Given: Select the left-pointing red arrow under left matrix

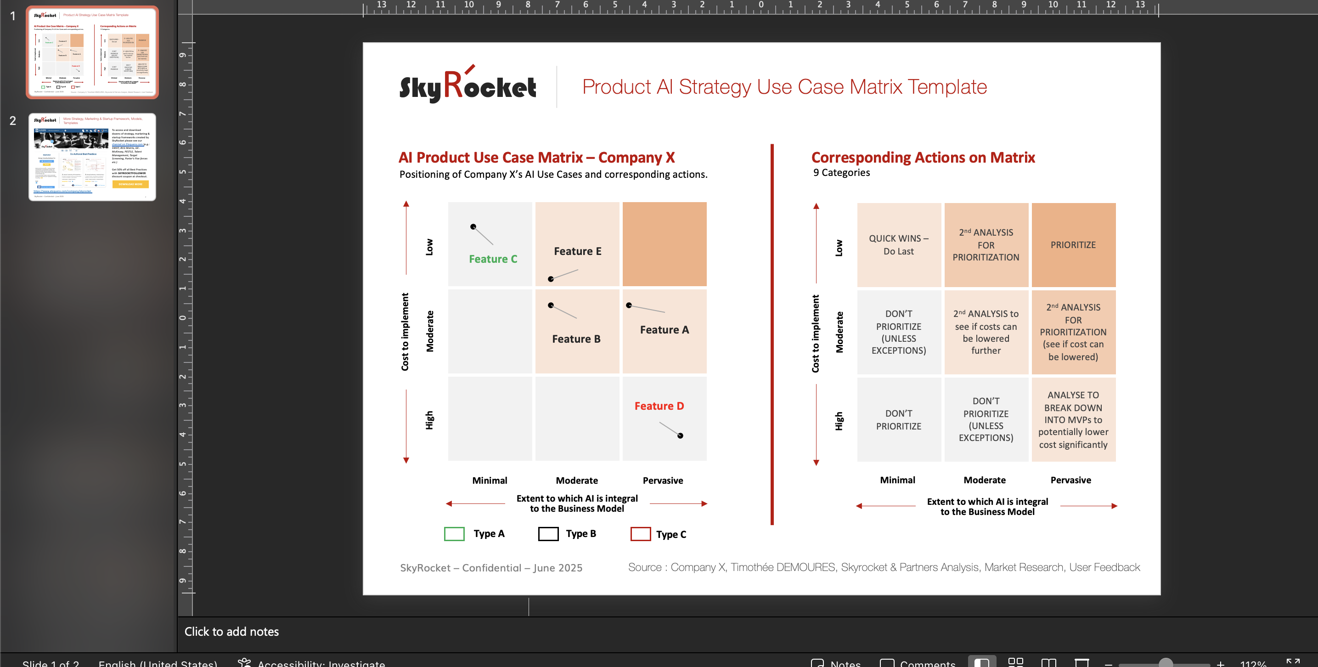Looking at the screenshot, I should point(475,504).
